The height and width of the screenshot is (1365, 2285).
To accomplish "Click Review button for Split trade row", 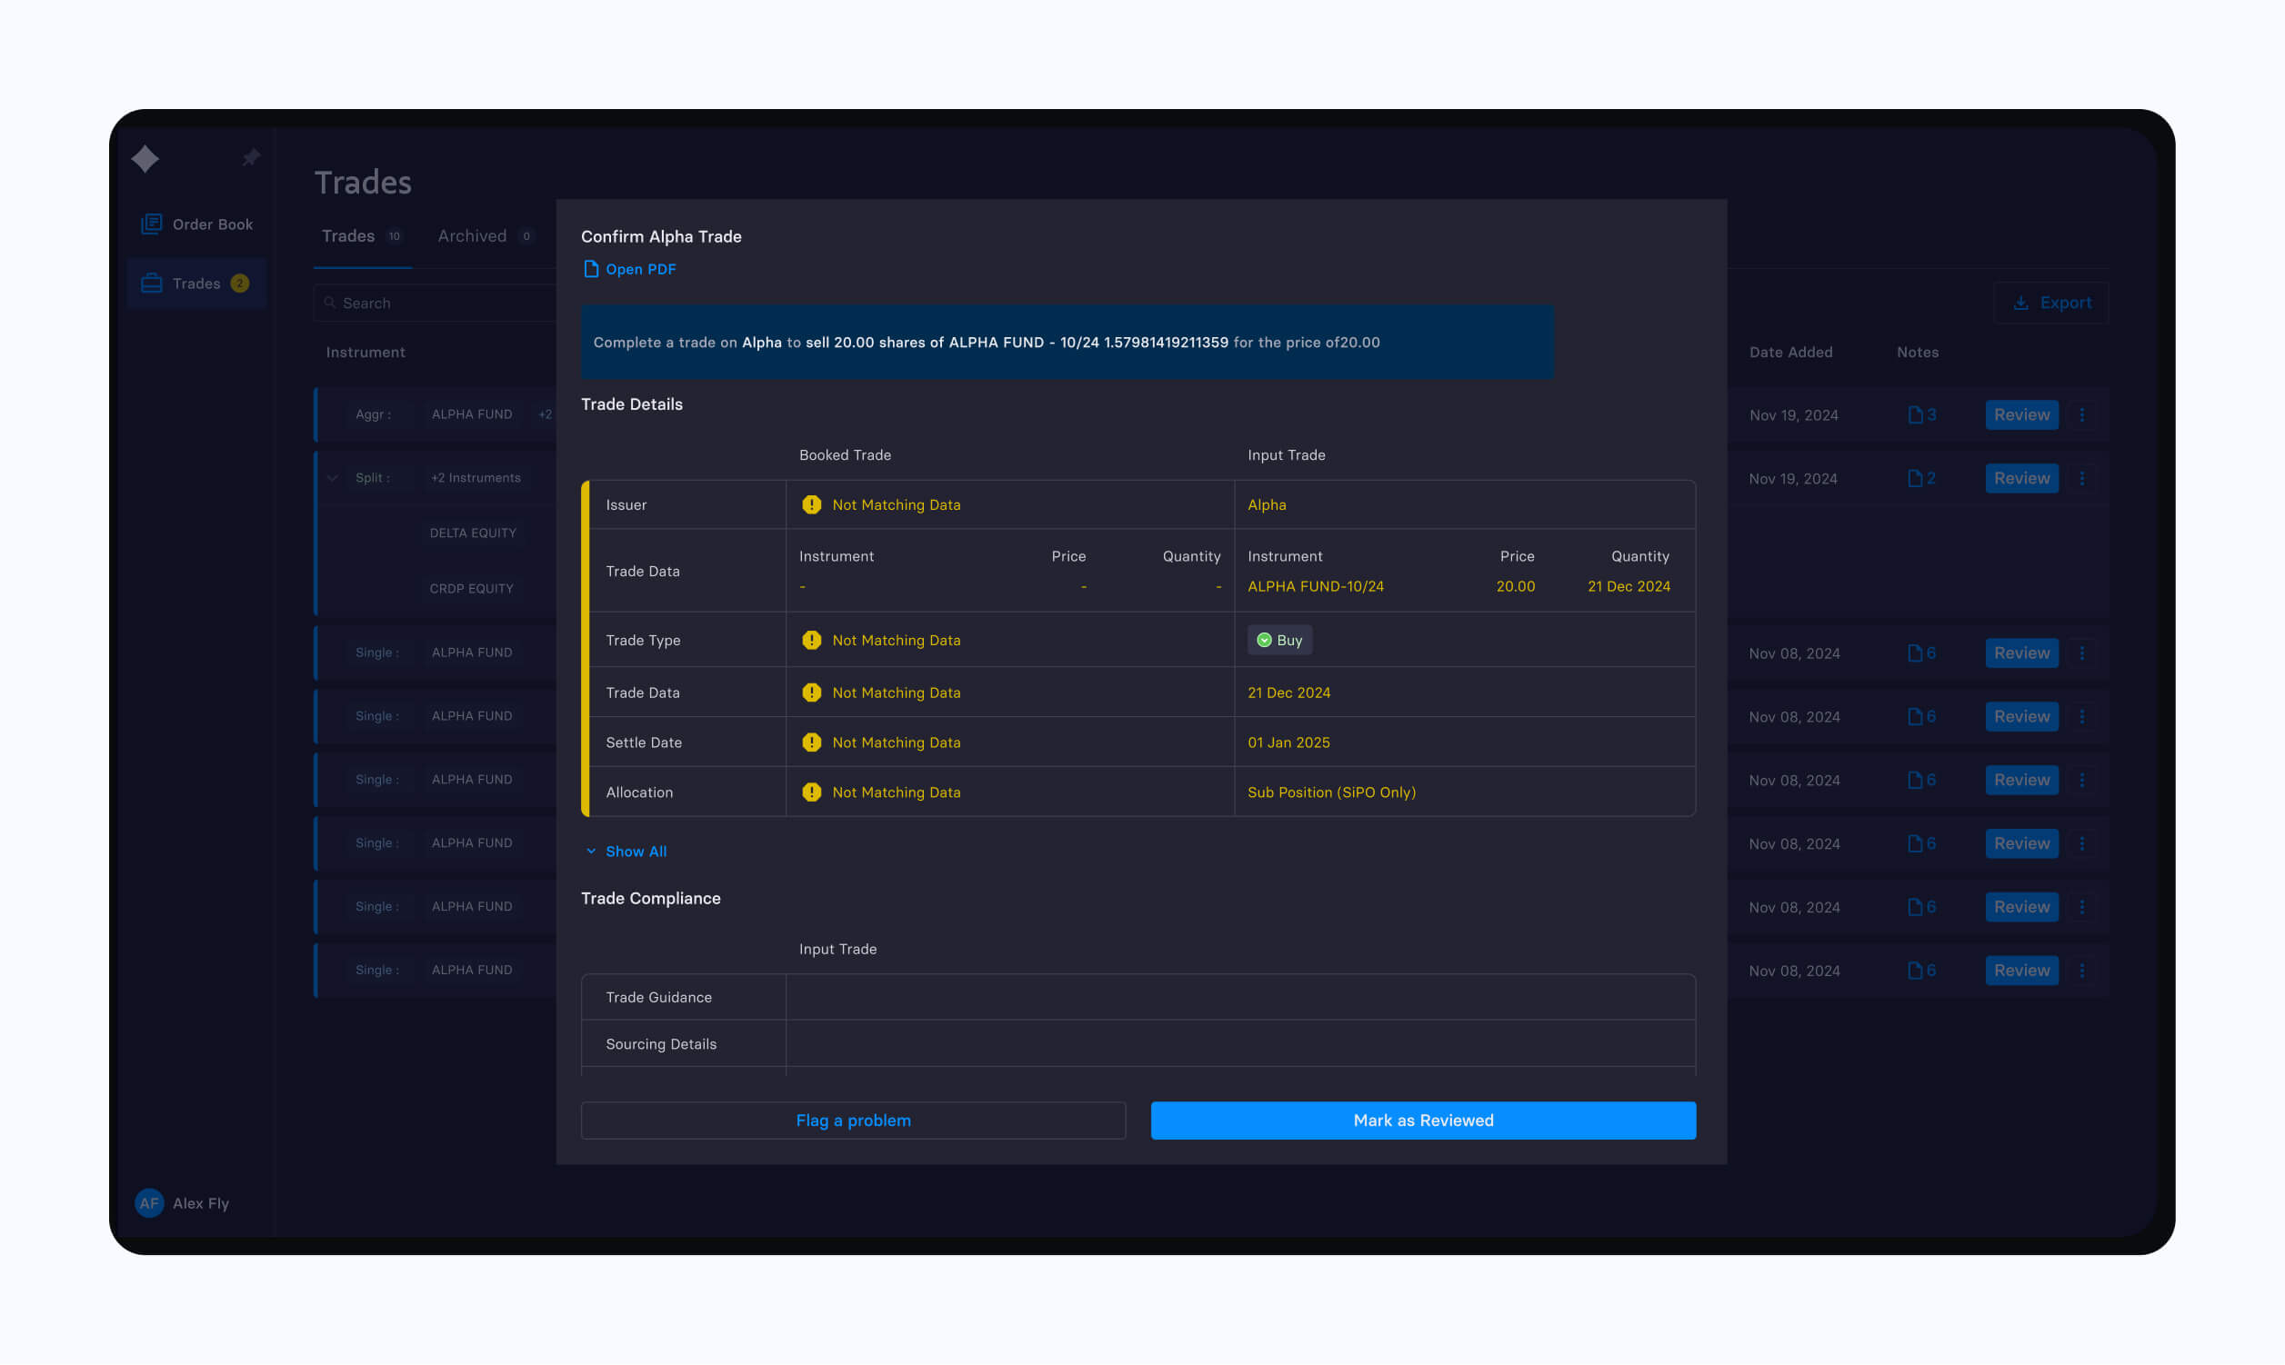I will click(x=2021, y=478).
